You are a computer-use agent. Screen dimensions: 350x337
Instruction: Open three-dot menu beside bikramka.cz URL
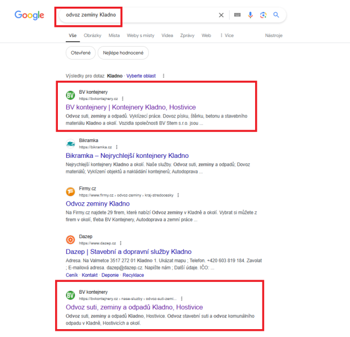117,147
